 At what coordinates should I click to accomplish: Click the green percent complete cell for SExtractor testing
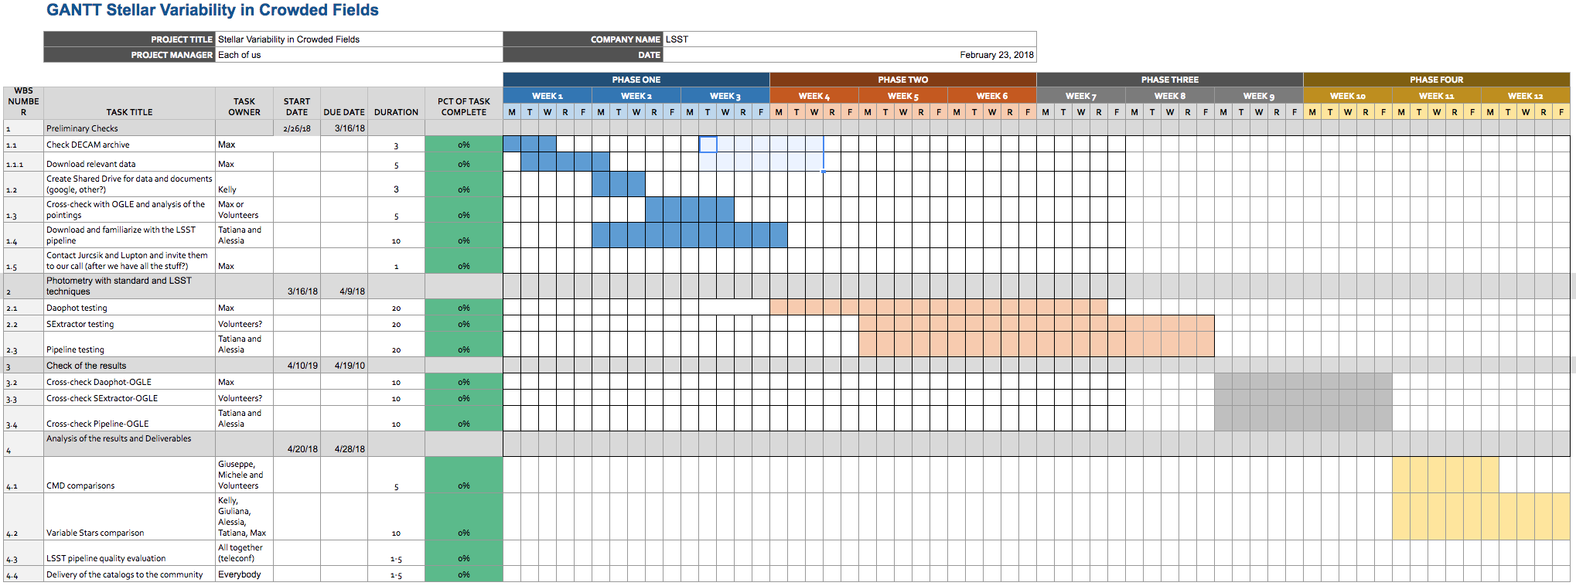tap(463, 324)
